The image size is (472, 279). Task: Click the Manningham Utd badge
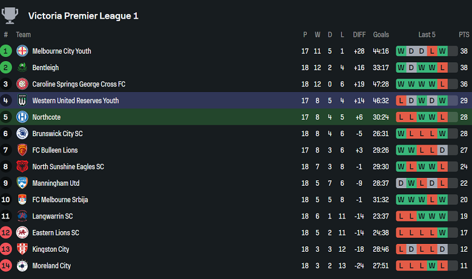click(22, 183)
